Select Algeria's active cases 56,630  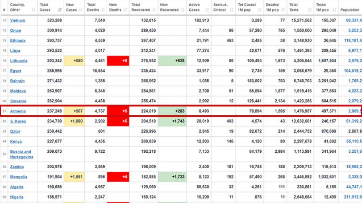coord(203,187)
